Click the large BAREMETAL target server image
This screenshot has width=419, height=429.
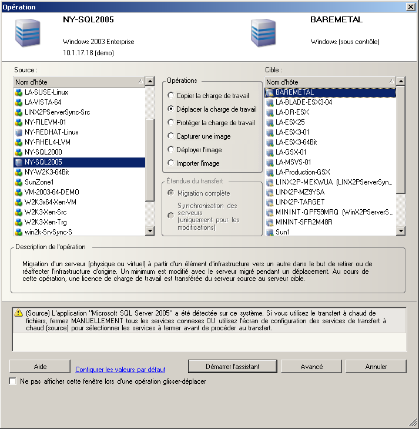click(x=263, y=33)
